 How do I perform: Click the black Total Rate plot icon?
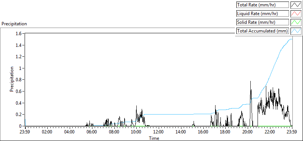tap(296, 5)
